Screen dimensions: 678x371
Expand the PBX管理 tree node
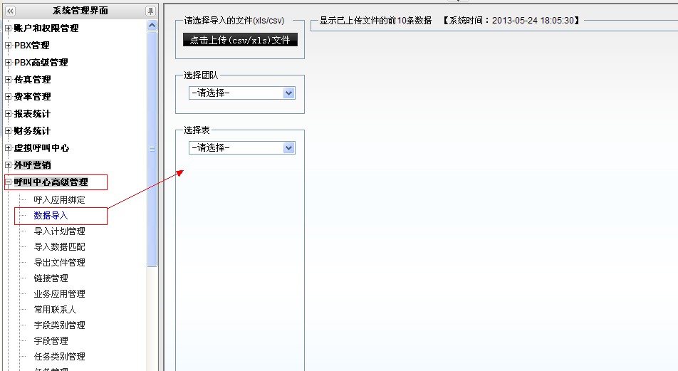[x=8, y=46]
